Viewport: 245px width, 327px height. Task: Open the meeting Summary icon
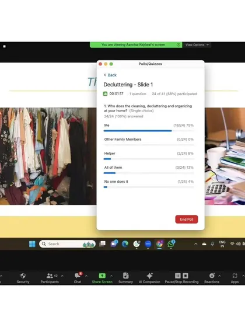125,276
